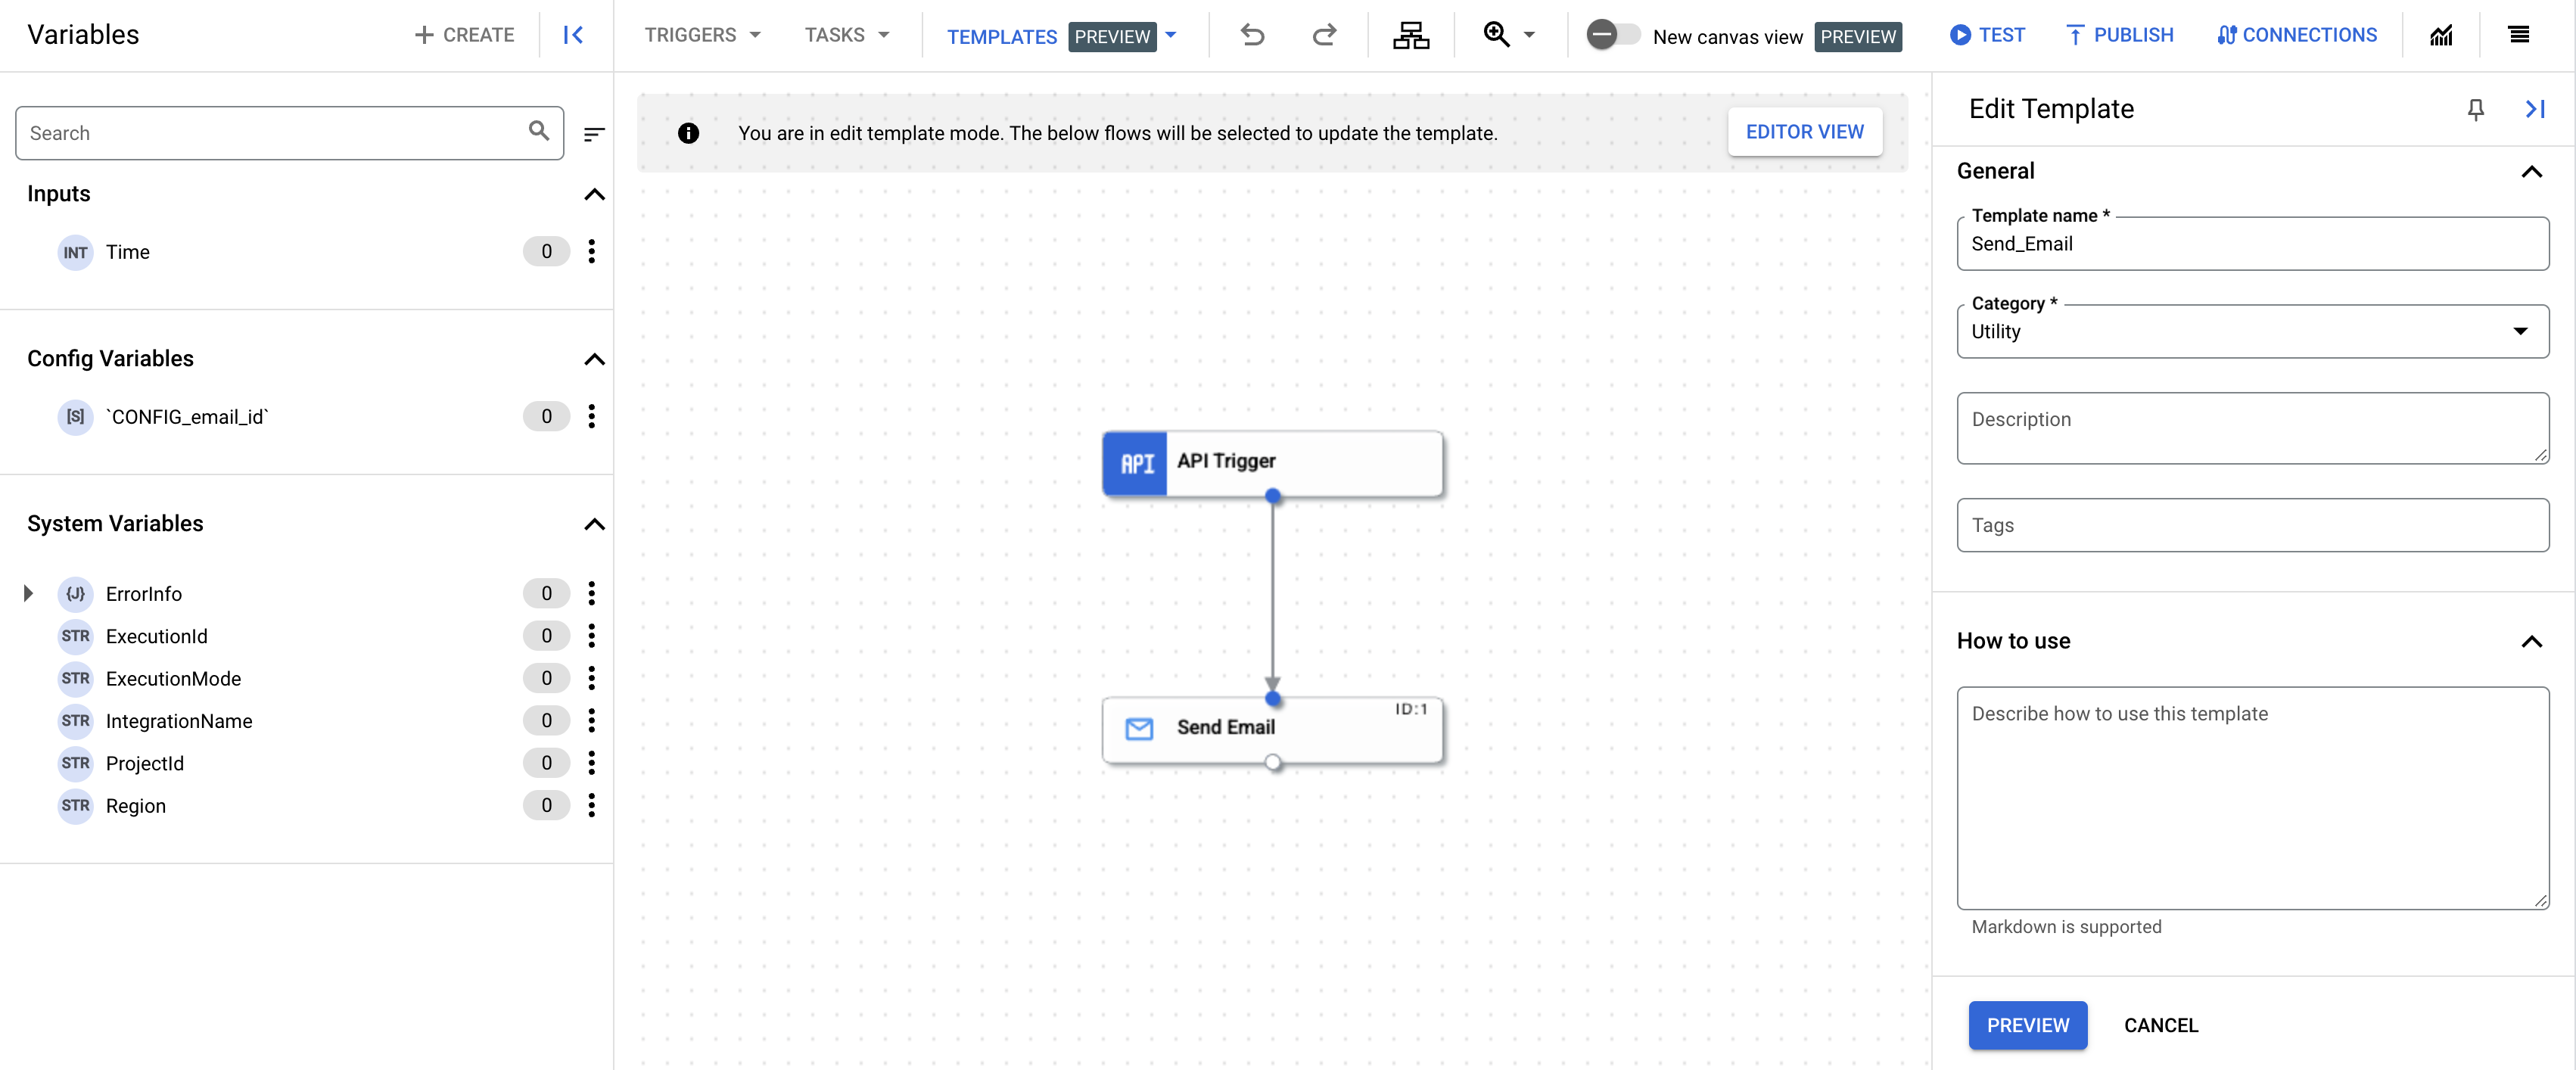
Task: Click the CANCEL button
Action: 2162,1024
